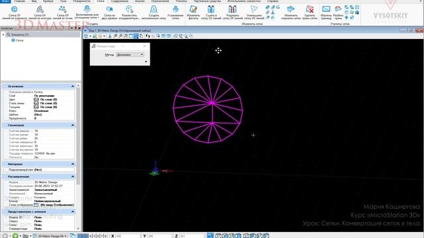Toggle view 4 in the status bar
Image resolution: width=424 pixels, height=238 pixels.
point(91,236)
